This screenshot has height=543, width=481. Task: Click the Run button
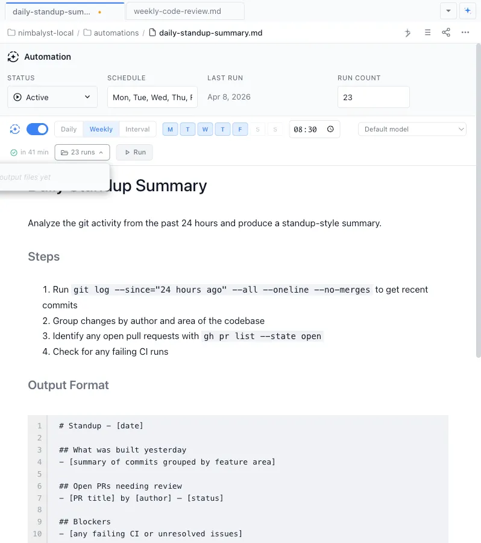(134, 153)
